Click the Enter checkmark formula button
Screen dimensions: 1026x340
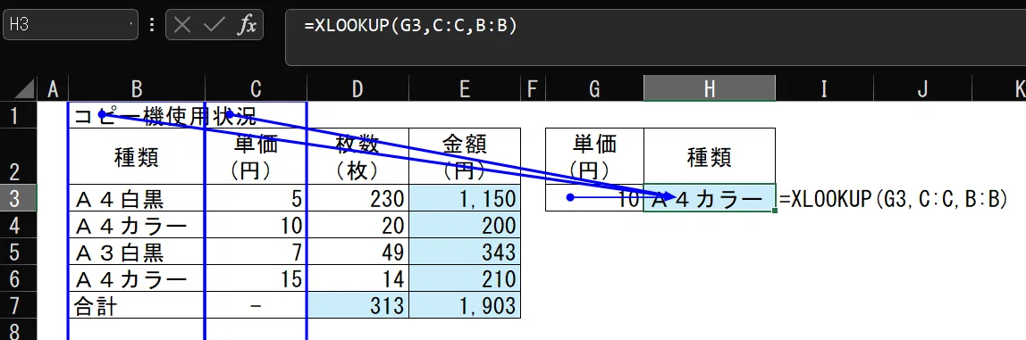point(214,26)
